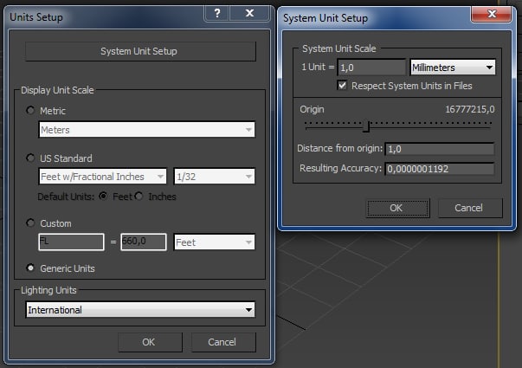Select the Metric radio button
Image resolution: width=522 pixels, height=368 pixels.
(x=30, y=110)
